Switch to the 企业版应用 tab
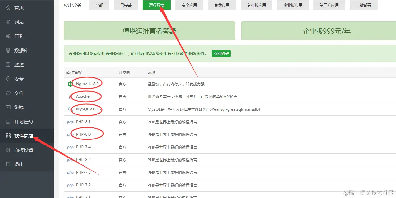Viewport: 396px width, 198px height. tap(292, 5)
